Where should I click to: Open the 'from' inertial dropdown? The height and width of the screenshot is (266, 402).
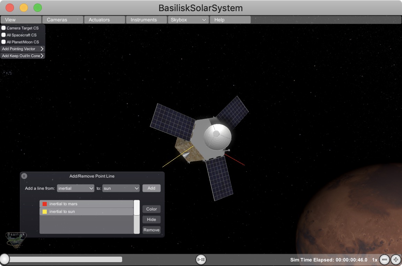76,188
